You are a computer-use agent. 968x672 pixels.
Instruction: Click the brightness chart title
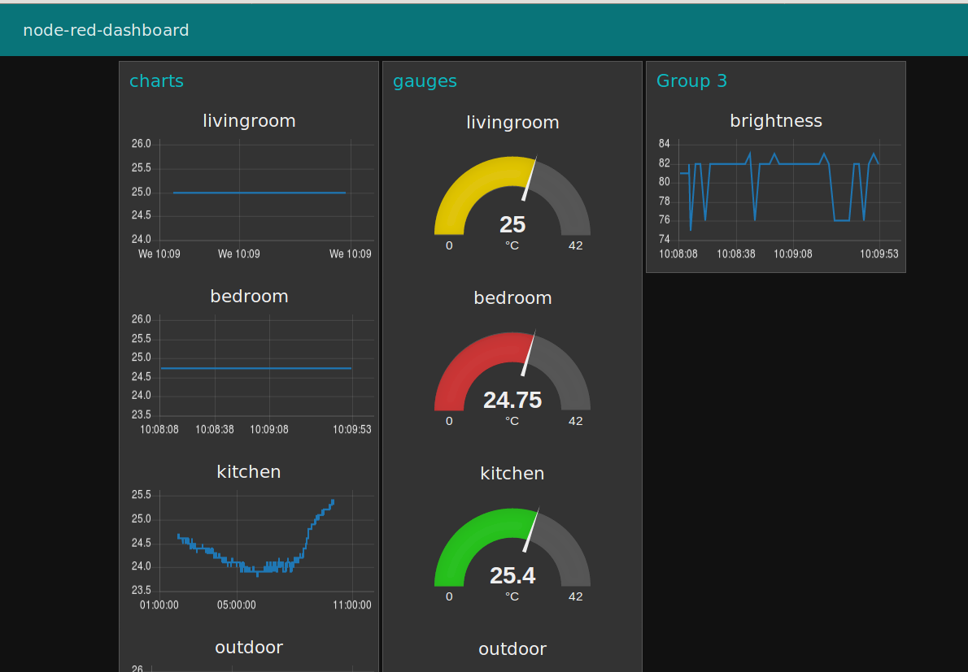(776, 121)
